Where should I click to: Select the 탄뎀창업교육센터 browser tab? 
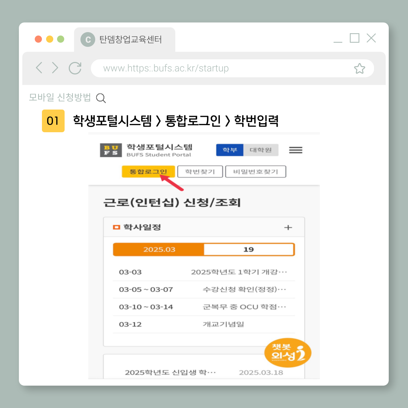(125, 39)
